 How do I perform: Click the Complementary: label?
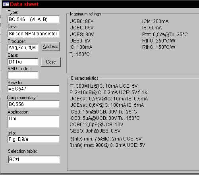[x=21, y=98]
